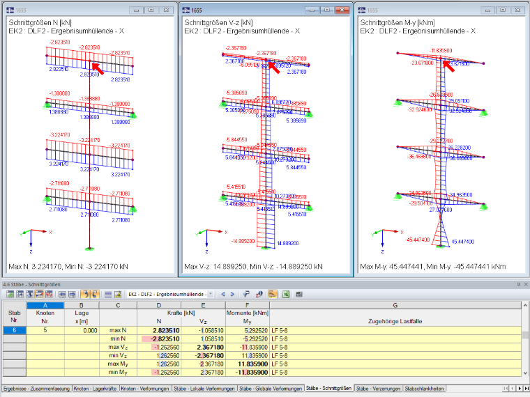Export the table with the green Excel icon
Viewport: 530px width, 397px height.
[x=286, y=295]
